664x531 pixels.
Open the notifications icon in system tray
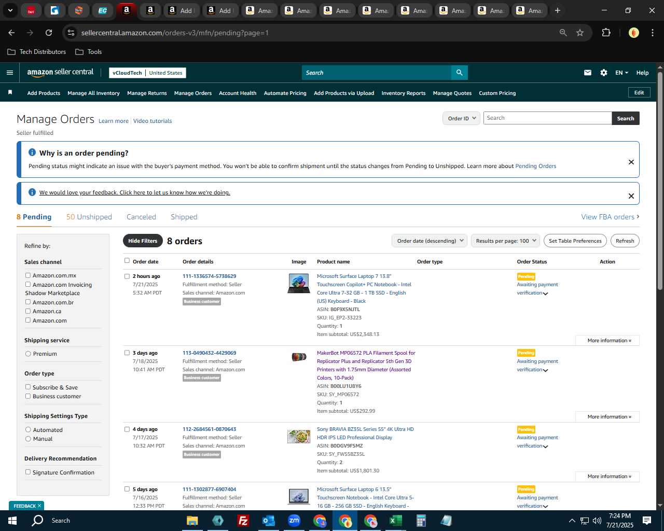pos(647,521)
